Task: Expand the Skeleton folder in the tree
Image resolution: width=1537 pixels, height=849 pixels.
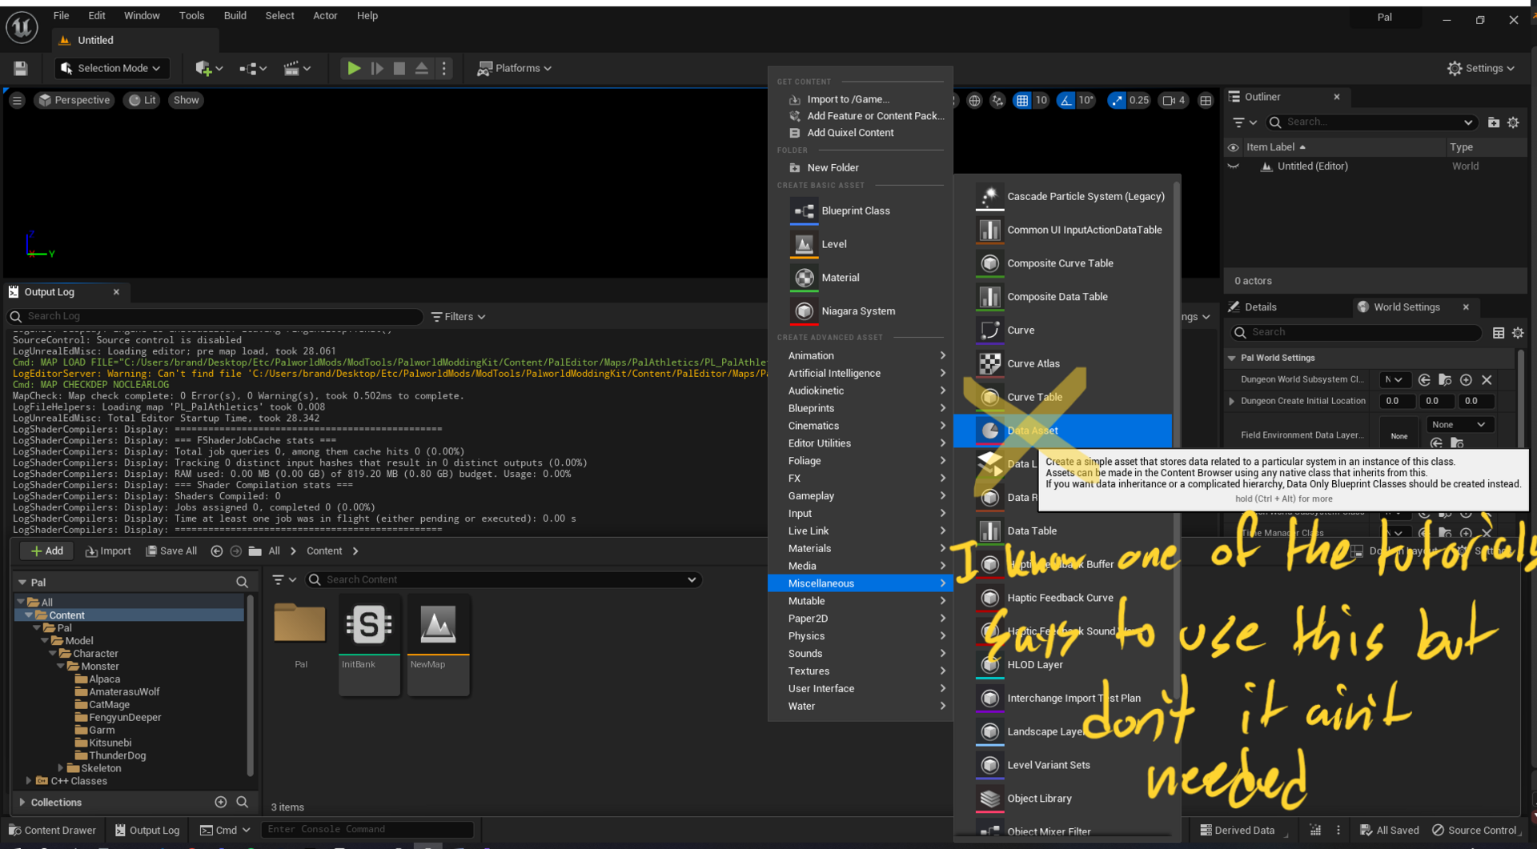Action: 61,768
